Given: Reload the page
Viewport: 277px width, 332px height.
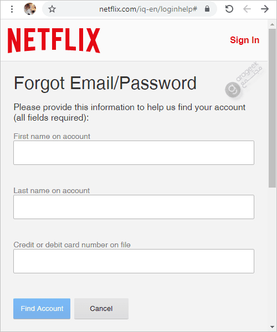Looking at the screenshot, I should click(229, 9).
